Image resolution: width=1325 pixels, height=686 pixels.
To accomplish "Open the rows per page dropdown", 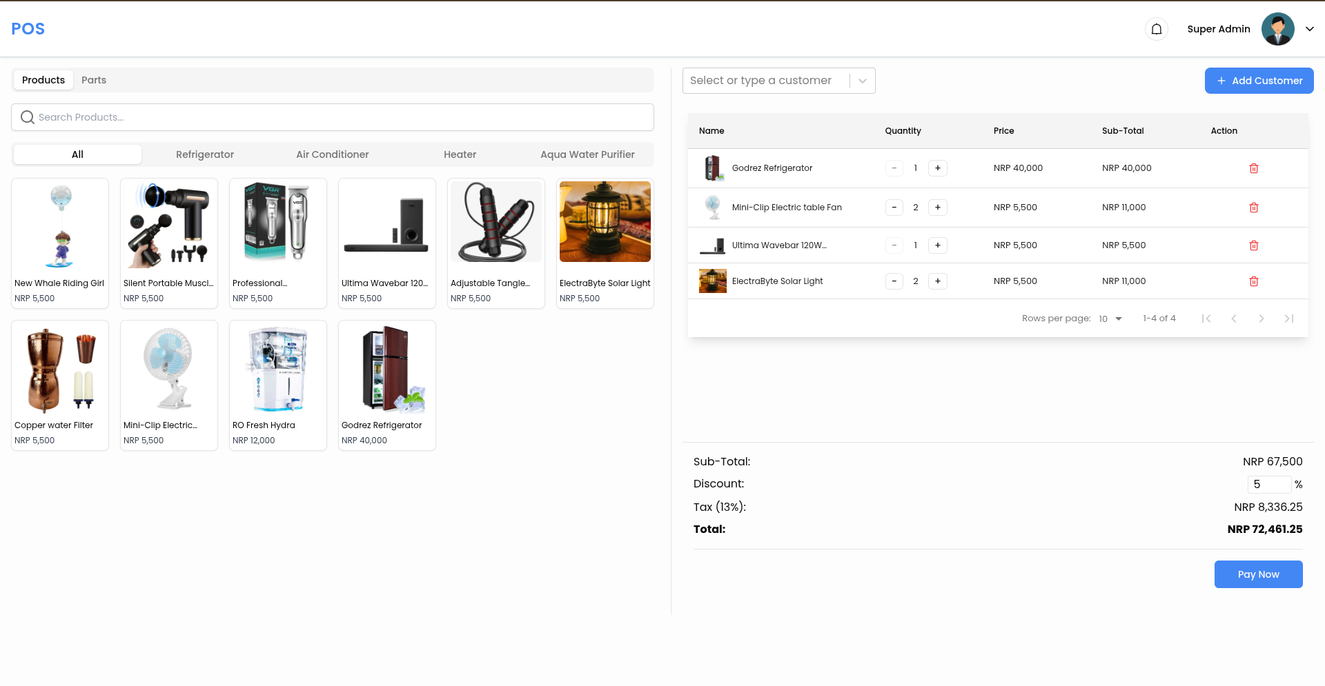I will pyautogui.click(x=1110, y=319).
